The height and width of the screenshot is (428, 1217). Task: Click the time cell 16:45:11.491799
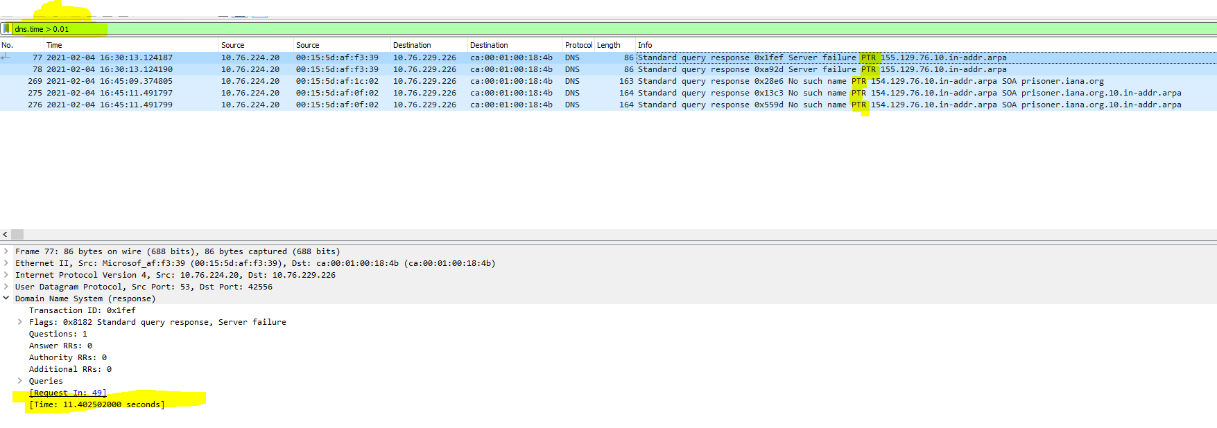(x=110, y=105)
